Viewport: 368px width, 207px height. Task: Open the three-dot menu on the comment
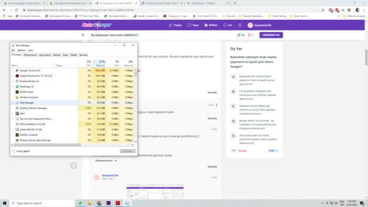(x=217, y=105)
